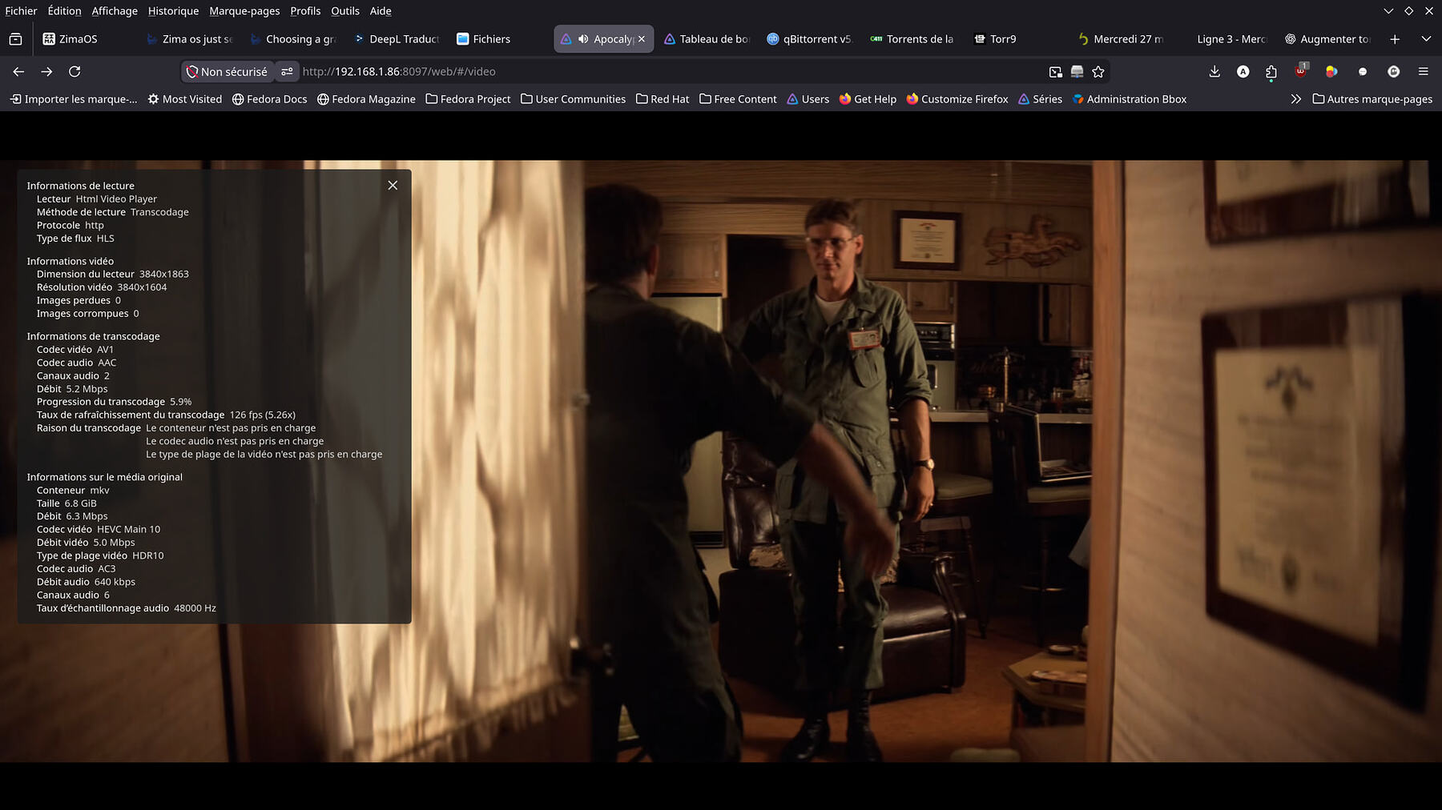Open the Marque-pages menu
The image size is (1442, 810).
click(x=244, y=11)
